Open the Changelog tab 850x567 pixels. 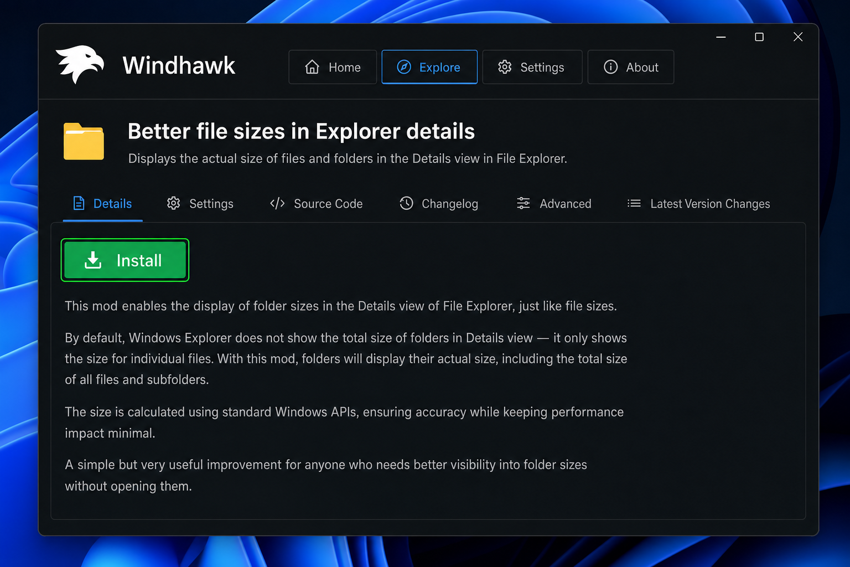439,204
